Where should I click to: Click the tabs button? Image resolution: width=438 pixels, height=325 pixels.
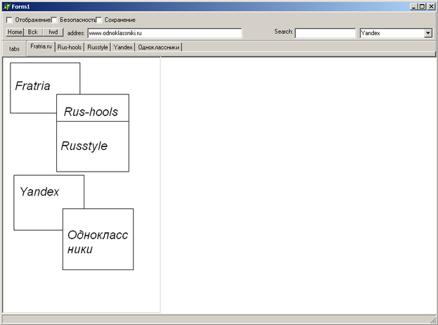point(14,49)
